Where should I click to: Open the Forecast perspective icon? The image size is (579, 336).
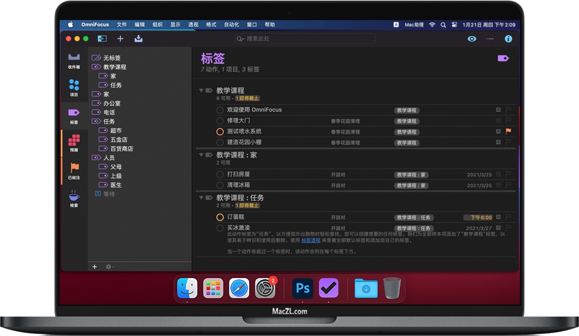point(74,143)
